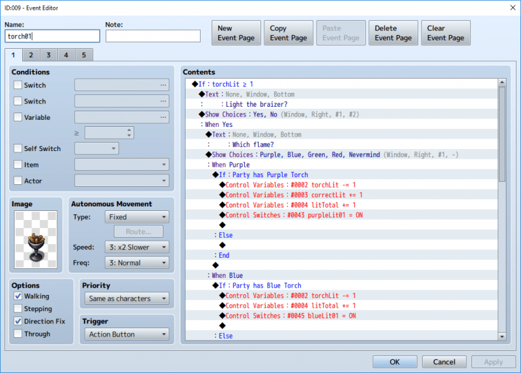This screenshot has height=373, width=521.
Task: Uncheck the Walking option
Action: click(x=18, y=296)
